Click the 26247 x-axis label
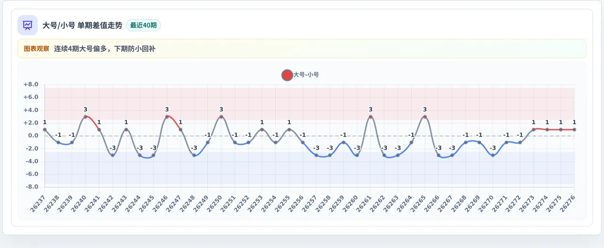 click(174, 204)
